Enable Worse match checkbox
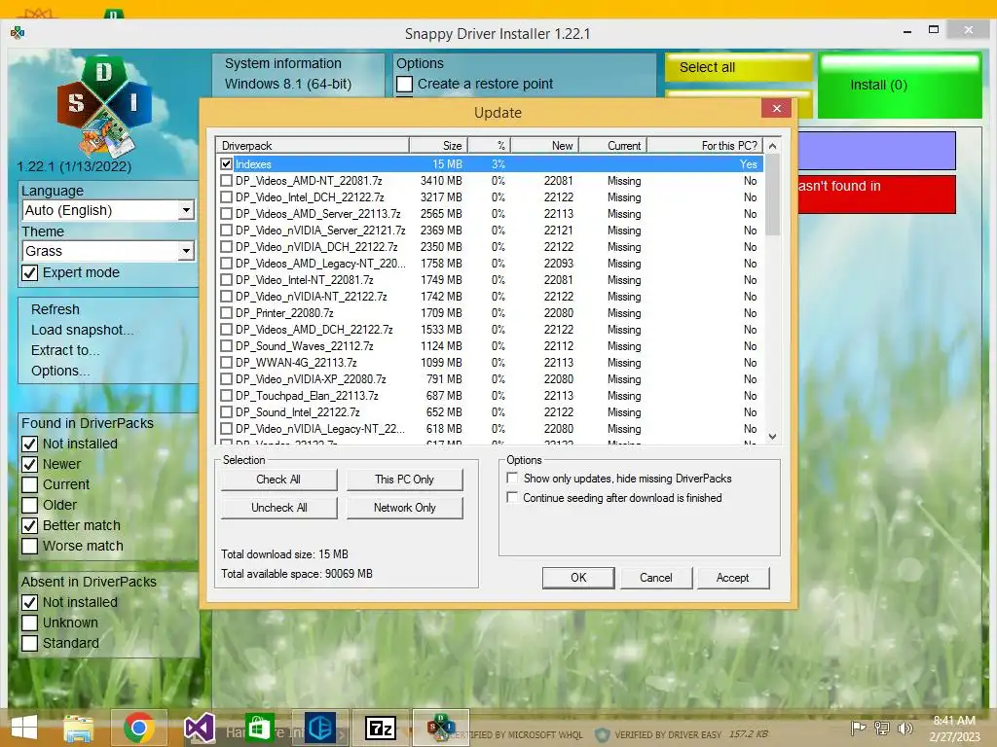This screenshot has width=997, height=747. 30,546
